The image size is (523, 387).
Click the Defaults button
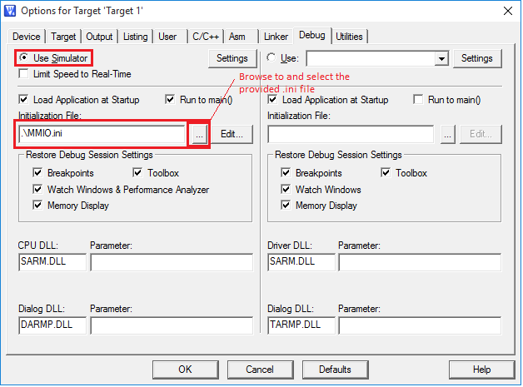click(335, 369)
